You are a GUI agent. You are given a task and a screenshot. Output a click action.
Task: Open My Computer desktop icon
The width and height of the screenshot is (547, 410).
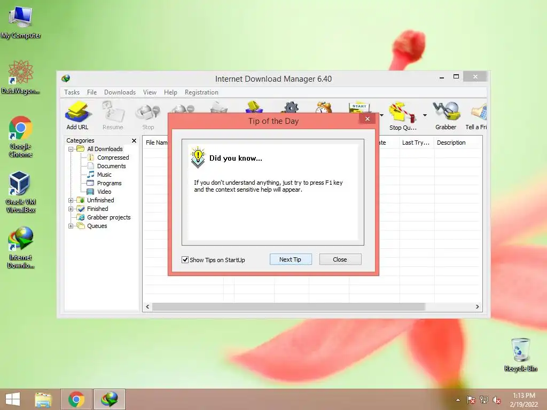pos(21,22)
